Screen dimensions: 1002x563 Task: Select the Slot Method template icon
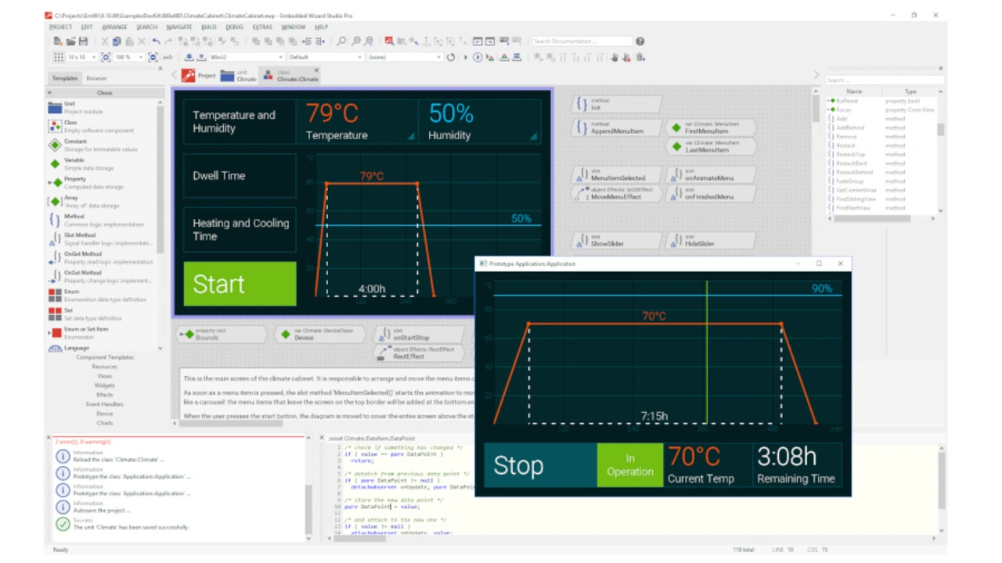coord(55,238)
